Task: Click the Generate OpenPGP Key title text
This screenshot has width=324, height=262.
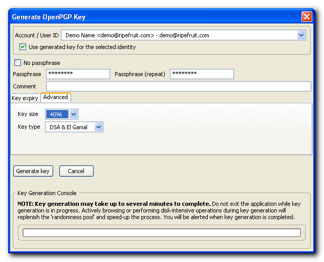Action: click(49, 17)
